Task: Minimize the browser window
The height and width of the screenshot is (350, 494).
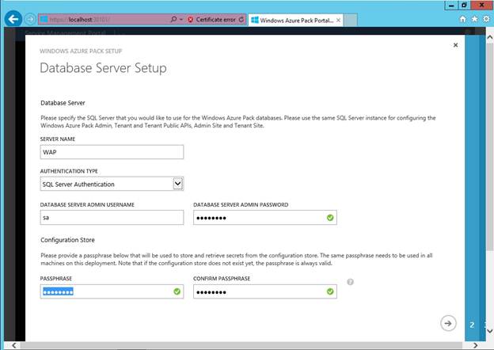Action: 451,6
